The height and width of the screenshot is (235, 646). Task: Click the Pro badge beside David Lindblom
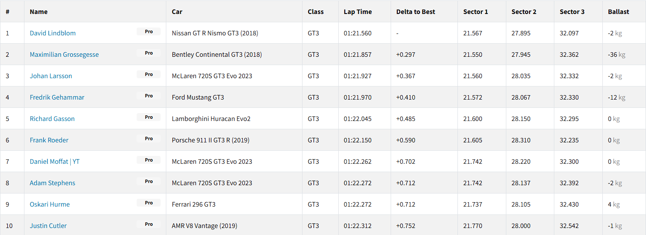pyautogui.click(x=149, y=31)
